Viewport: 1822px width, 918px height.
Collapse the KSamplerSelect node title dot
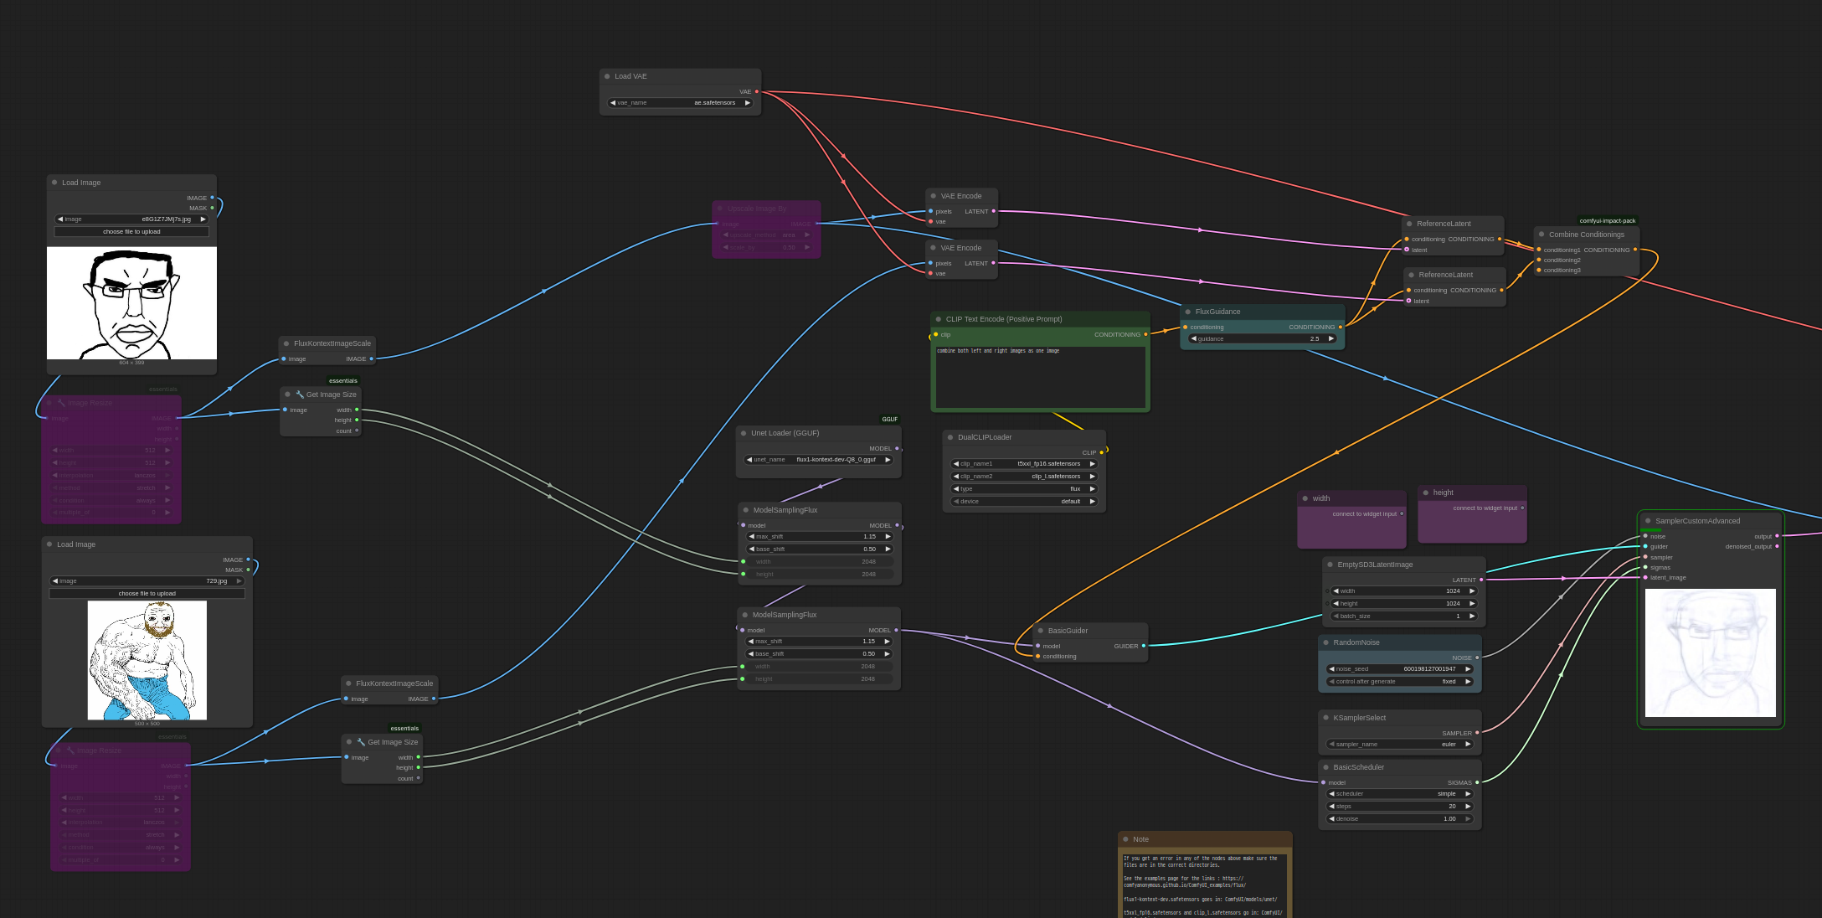pyautogui.click(x=1326, y=718)
